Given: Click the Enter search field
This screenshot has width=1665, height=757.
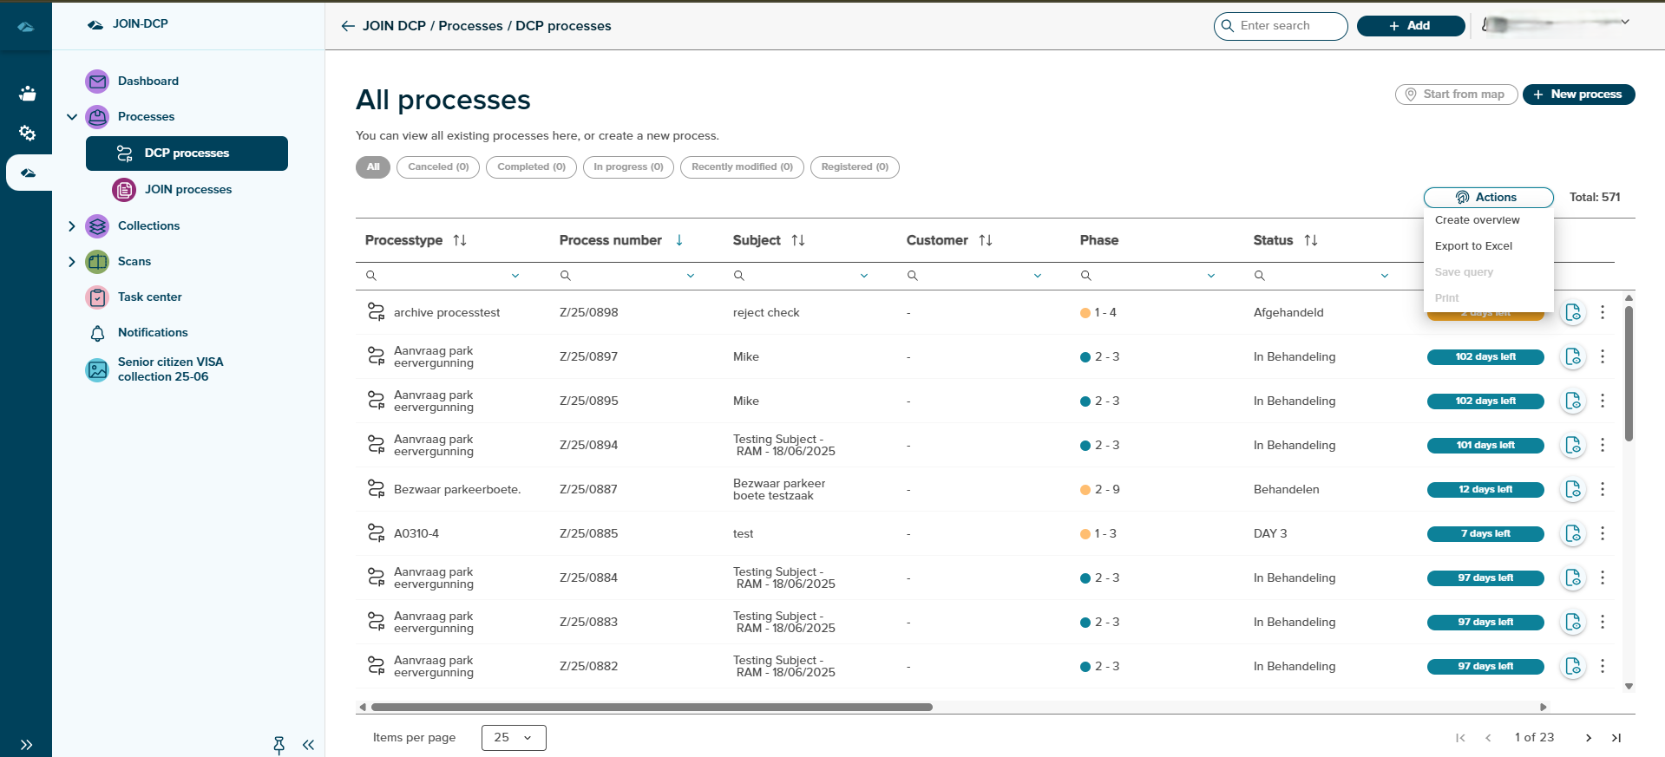Looking at the screenshot, I should point(1288,26).
